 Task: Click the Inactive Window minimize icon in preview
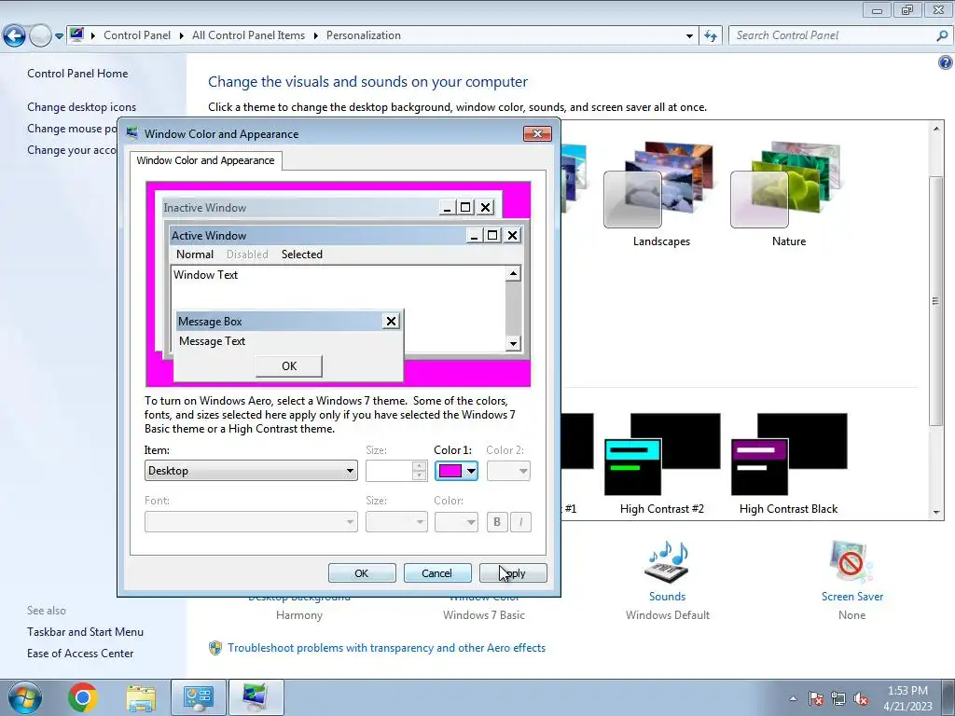(x=447, y=208)
